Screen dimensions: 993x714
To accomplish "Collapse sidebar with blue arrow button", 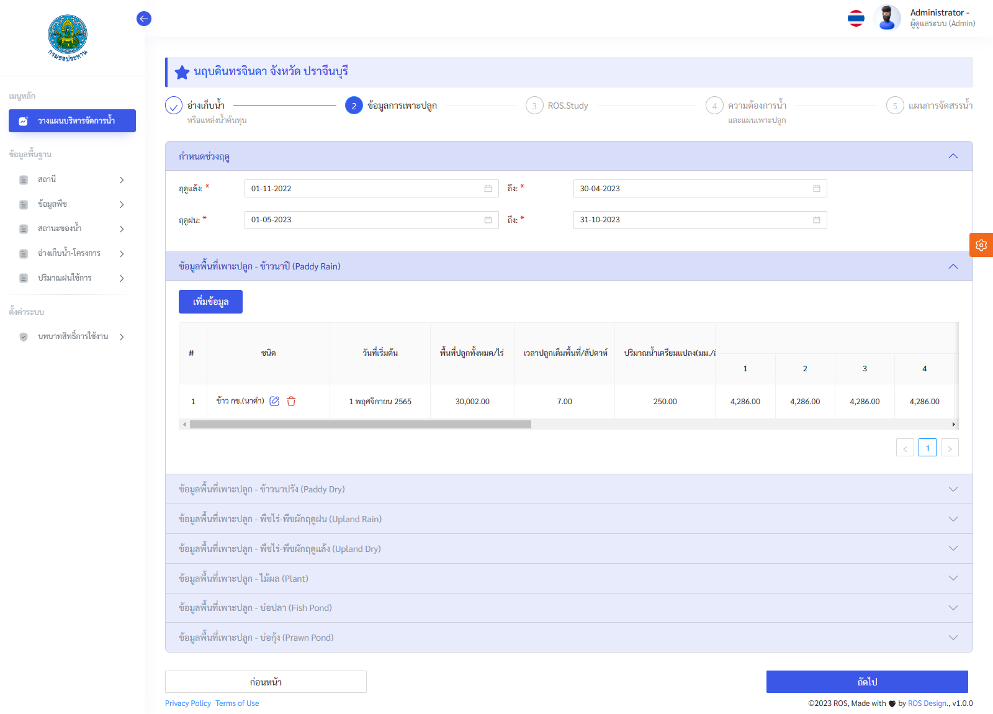I will coord(144,19).
